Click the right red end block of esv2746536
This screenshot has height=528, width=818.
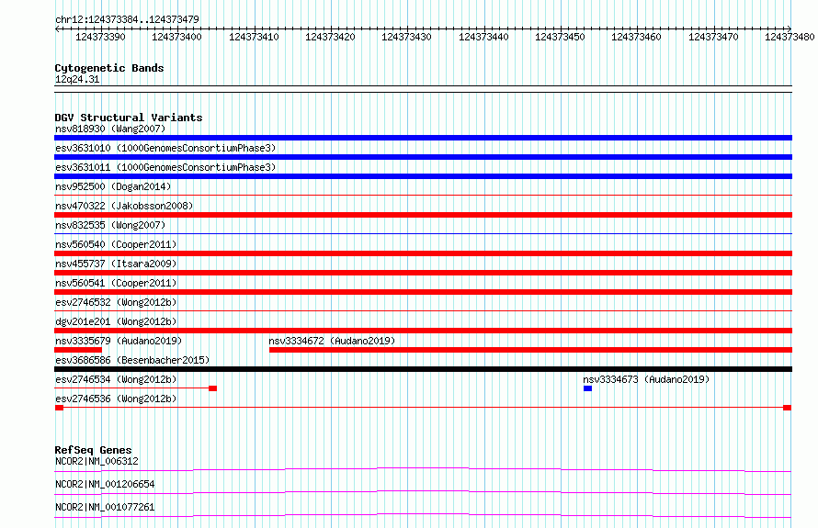point(788,408)
